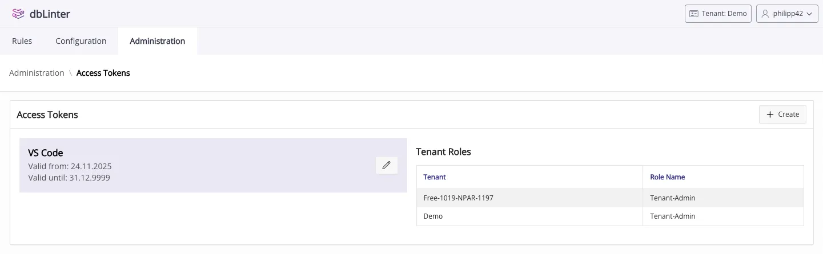Screen dimensions: 823x254
Task: Click the dbLinter brand name text
Action: (50, 14)
